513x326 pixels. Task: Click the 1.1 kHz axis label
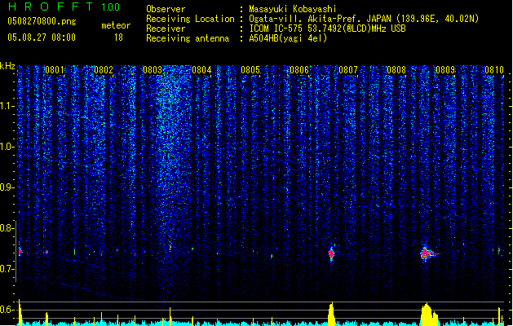pos(7,106)
